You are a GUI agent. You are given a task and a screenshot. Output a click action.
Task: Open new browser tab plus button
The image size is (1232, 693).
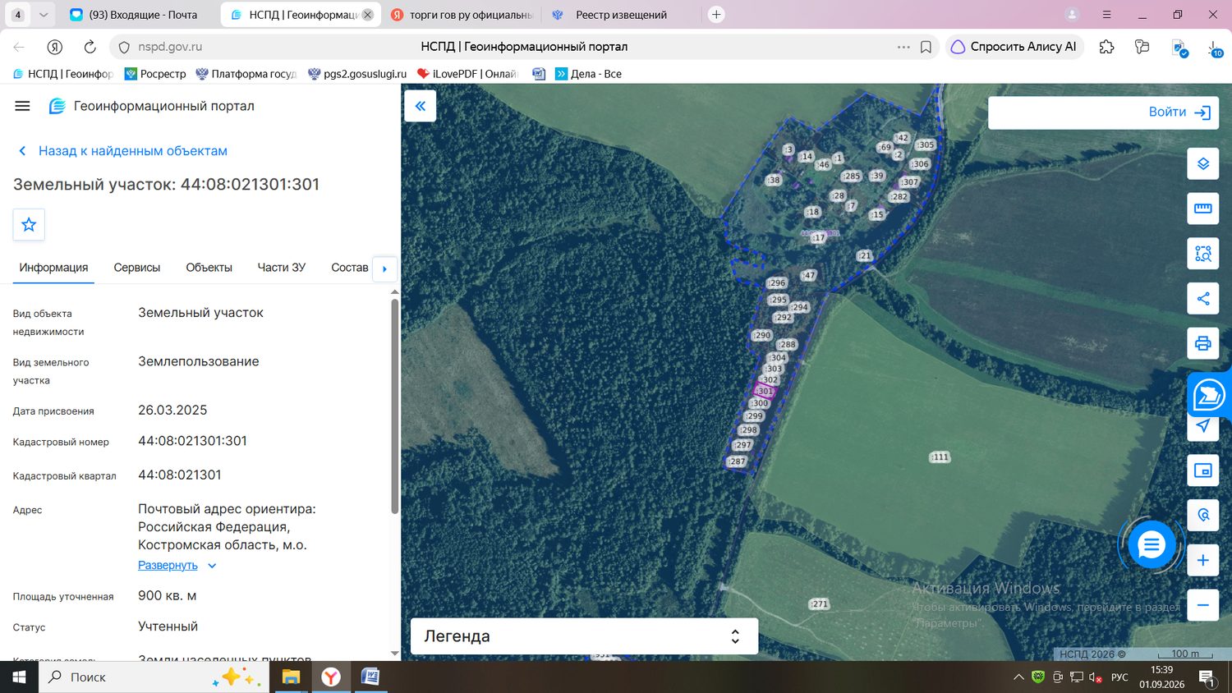pyautogui.click(x=716, y=15)
